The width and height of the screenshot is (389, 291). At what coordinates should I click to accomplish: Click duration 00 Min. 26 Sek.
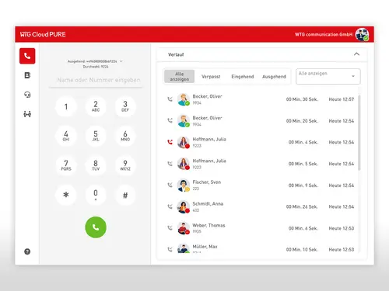[302, 206]
